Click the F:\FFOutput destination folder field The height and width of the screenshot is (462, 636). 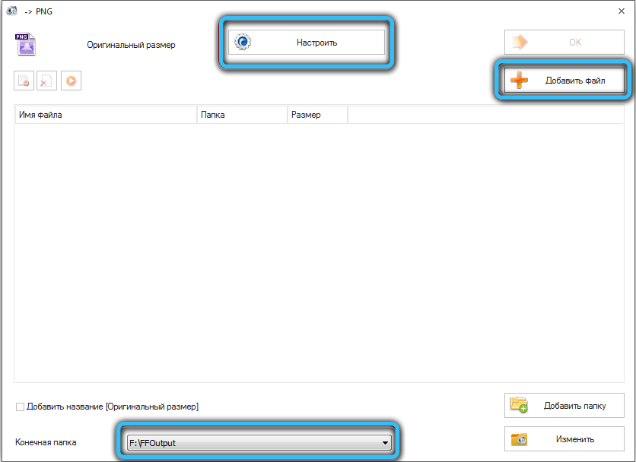[259, 443]
